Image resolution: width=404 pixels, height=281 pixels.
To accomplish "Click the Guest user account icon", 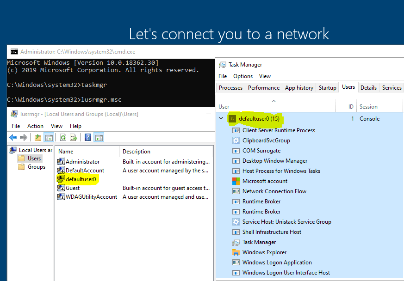I will tap(61, 188).
